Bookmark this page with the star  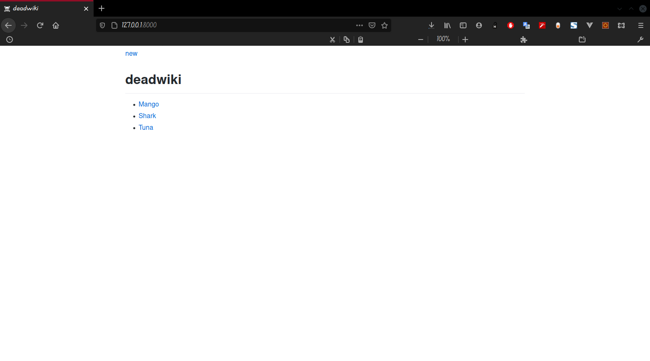click(x=385, y=25)
